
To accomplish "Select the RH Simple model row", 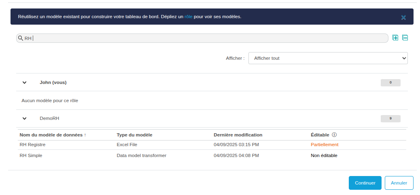I will (x=31, y=155).
